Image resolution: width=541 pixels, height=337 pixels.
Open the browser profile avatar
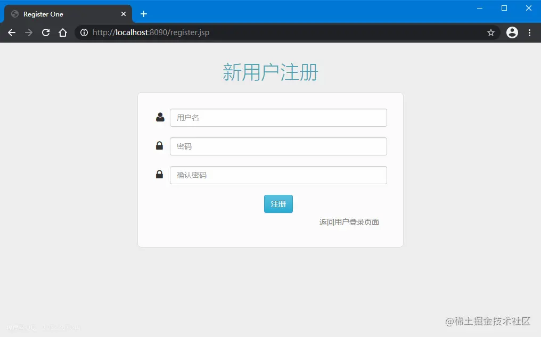click(x=512, y=32)
